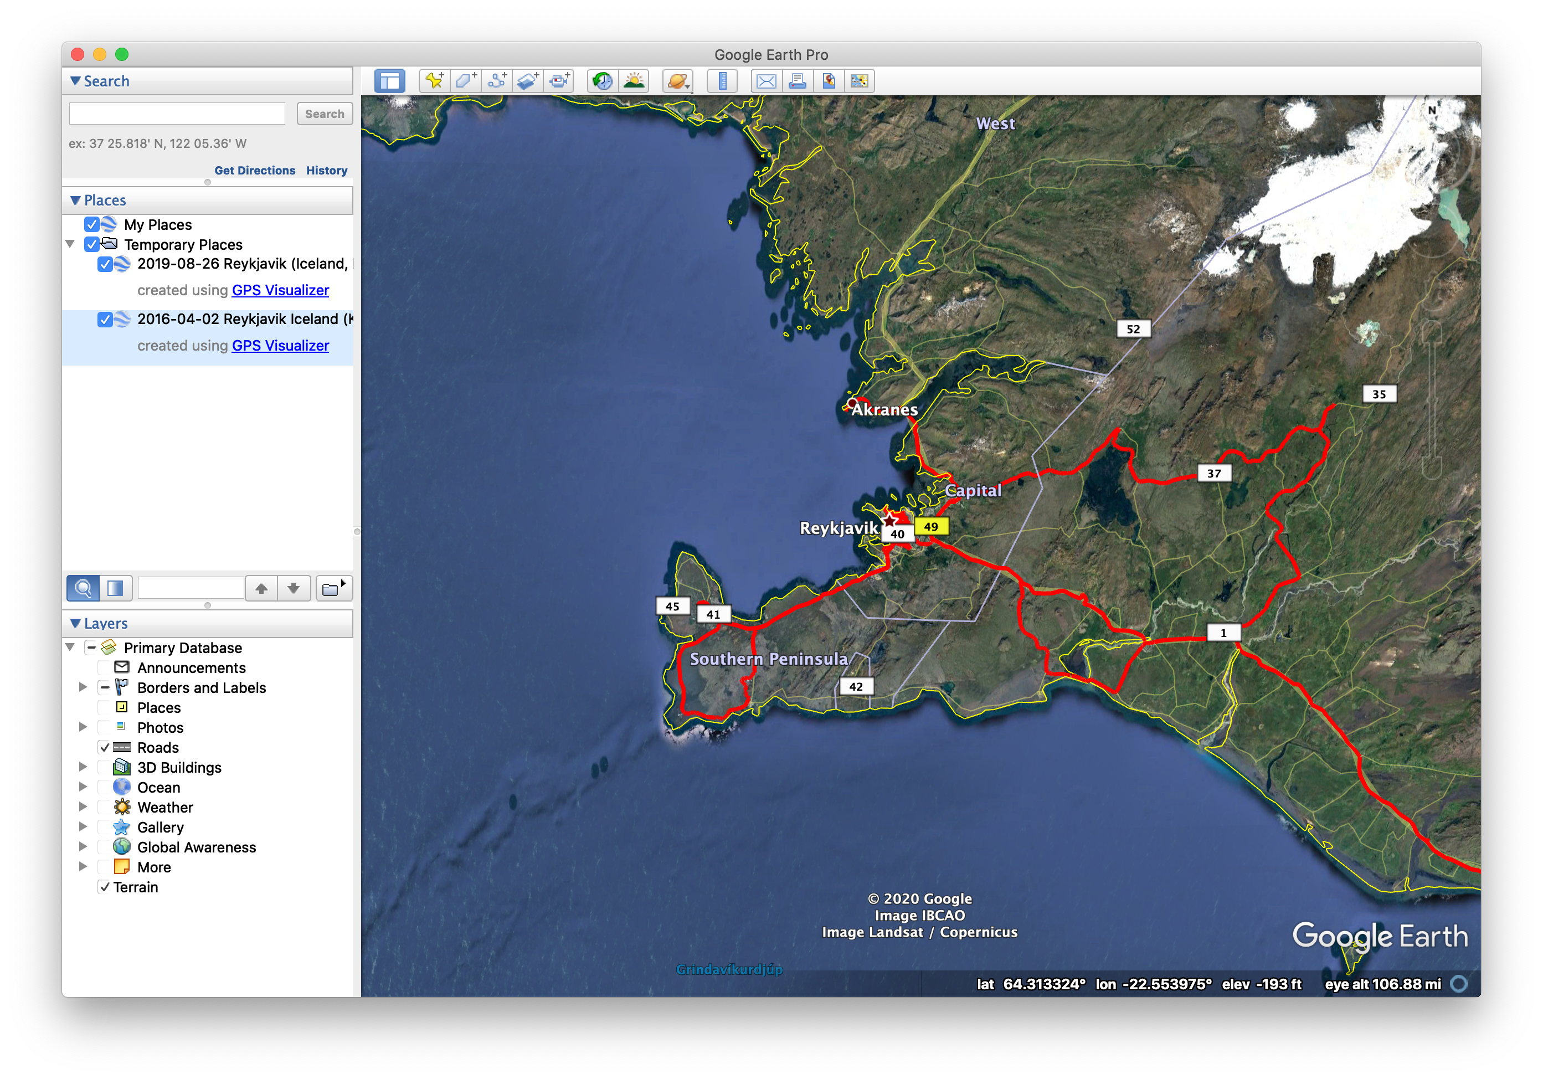Image resolution: width=1543 pixels, height=1079 pixels.
Task: Disable the 2019-08-26 Reykjavik place
Action: pos(106,264)
